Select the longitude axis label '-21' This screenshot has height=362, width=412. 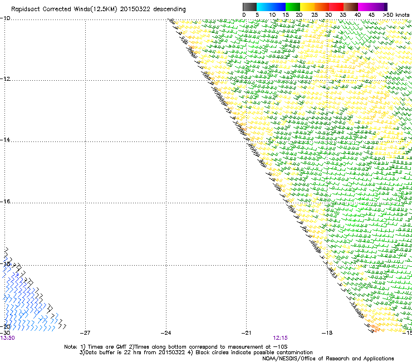[x=247, y=333]
